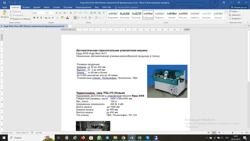Click the paragraph shading paint bucket icon
This screenshot has height=141, width=250.
[96, 18]
